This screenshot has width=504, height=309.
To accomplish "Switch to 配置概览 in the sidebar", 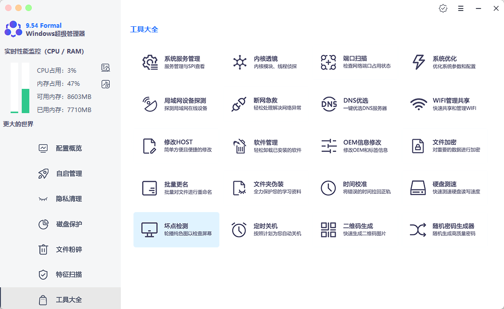I will point(61,148).
